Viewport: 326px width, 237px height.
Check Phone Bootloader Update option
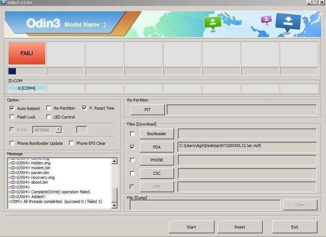click(12, 143)
